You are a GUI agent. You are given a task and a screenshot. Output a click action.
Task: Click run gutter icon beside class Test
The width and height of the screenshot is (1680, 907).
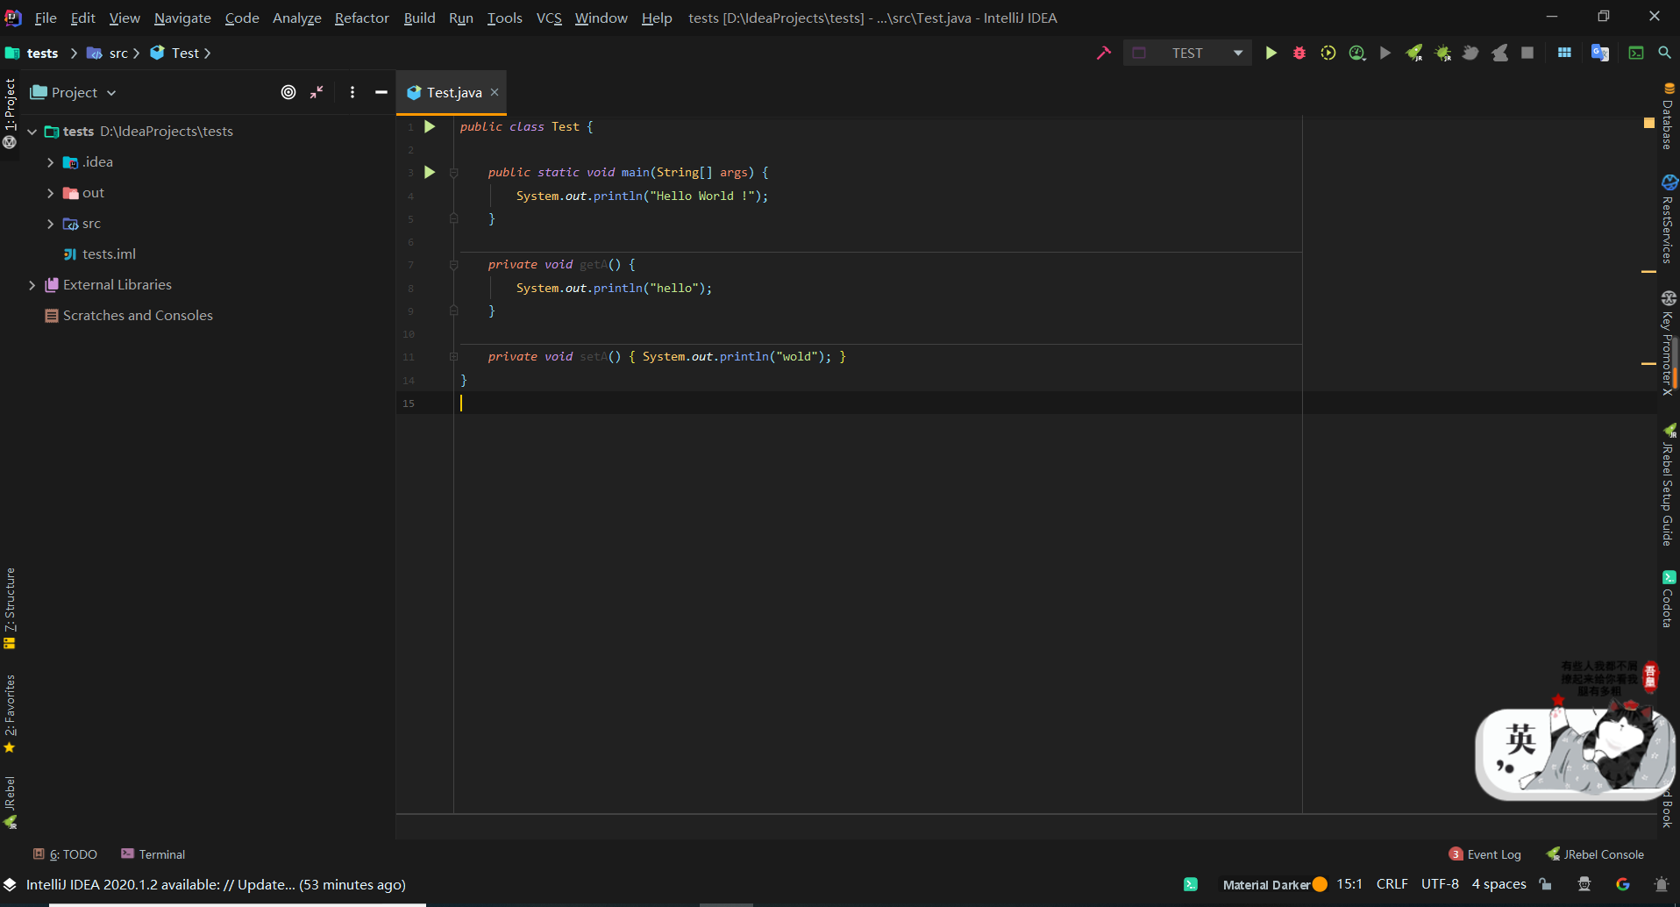[x=430, y=126]
